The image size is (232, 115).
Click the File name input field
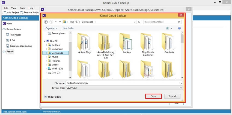click(123, 83)
